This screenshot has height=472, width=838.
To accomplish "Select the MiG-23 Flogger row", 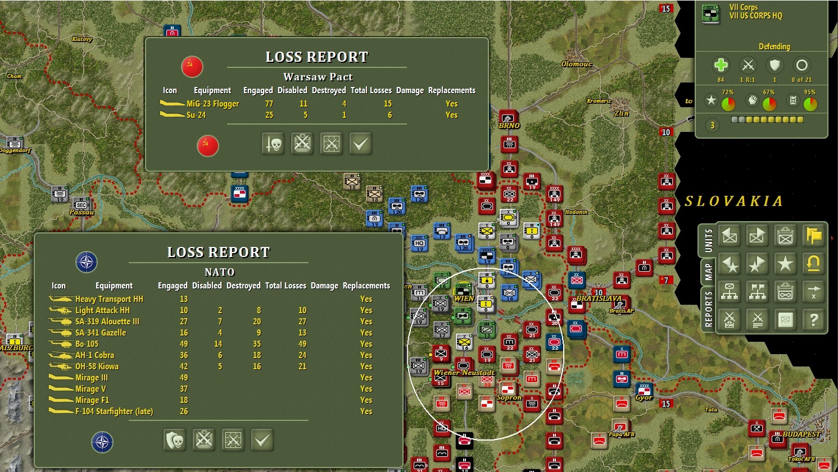I will point(318,104).
